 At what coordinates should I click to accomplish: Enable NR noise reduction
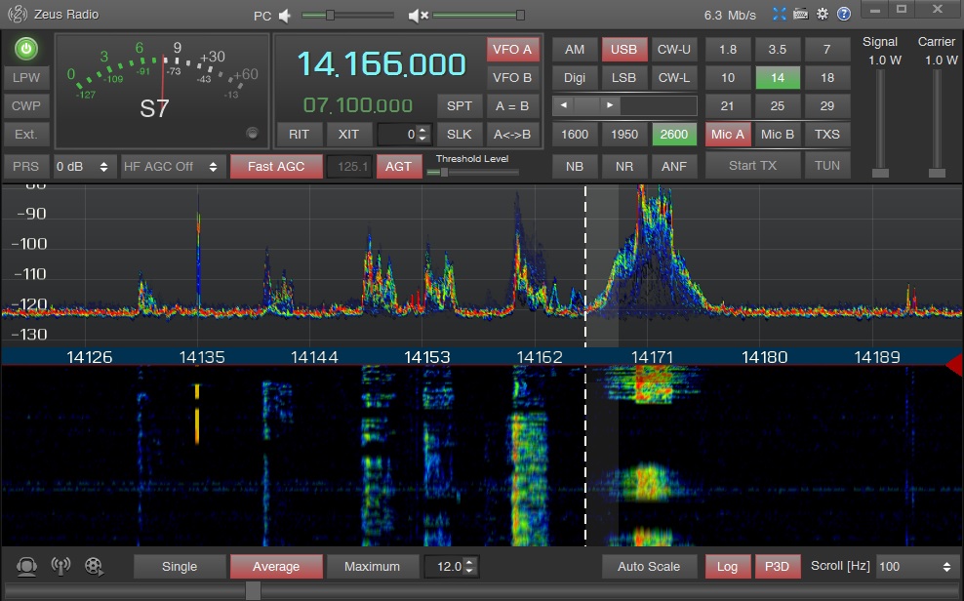tap(624, 166)
